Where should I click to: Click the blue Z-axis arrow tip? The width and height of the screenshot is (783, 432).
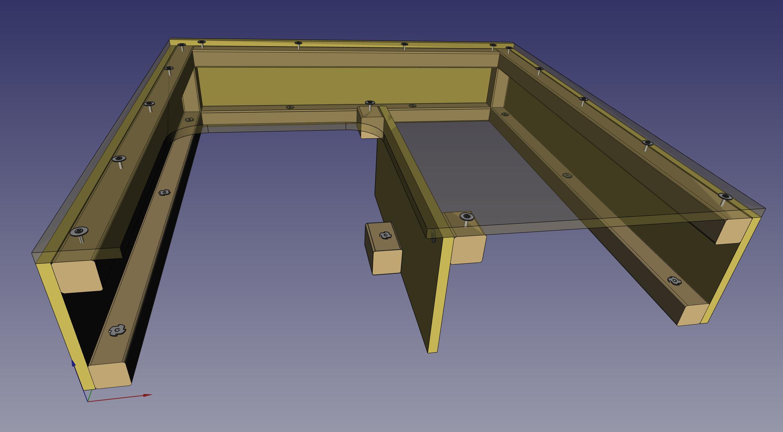click(73, 362)
